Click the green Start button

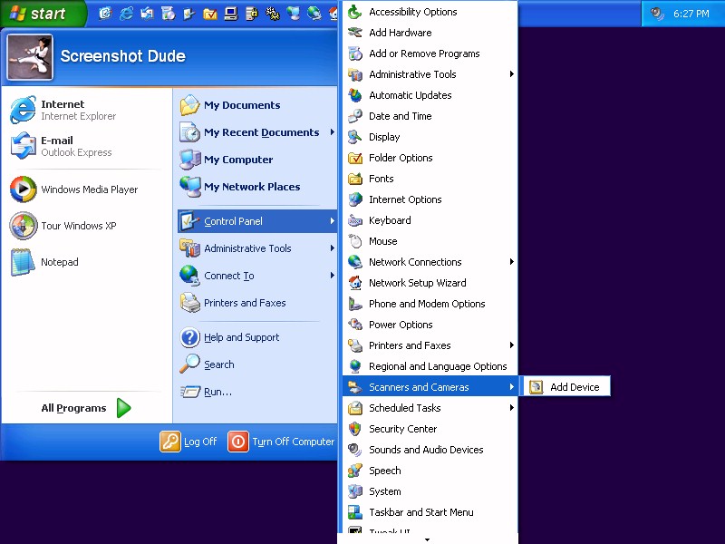point(41,14)
